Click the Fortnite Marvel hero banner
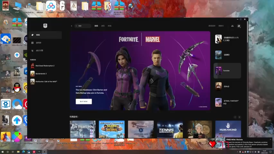 [140, 71]
